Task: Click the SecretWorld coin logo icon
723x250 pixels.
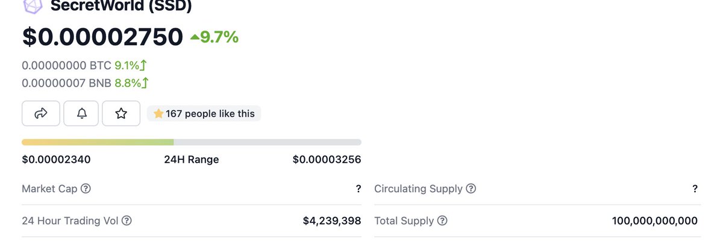Action: click(33, 6)
